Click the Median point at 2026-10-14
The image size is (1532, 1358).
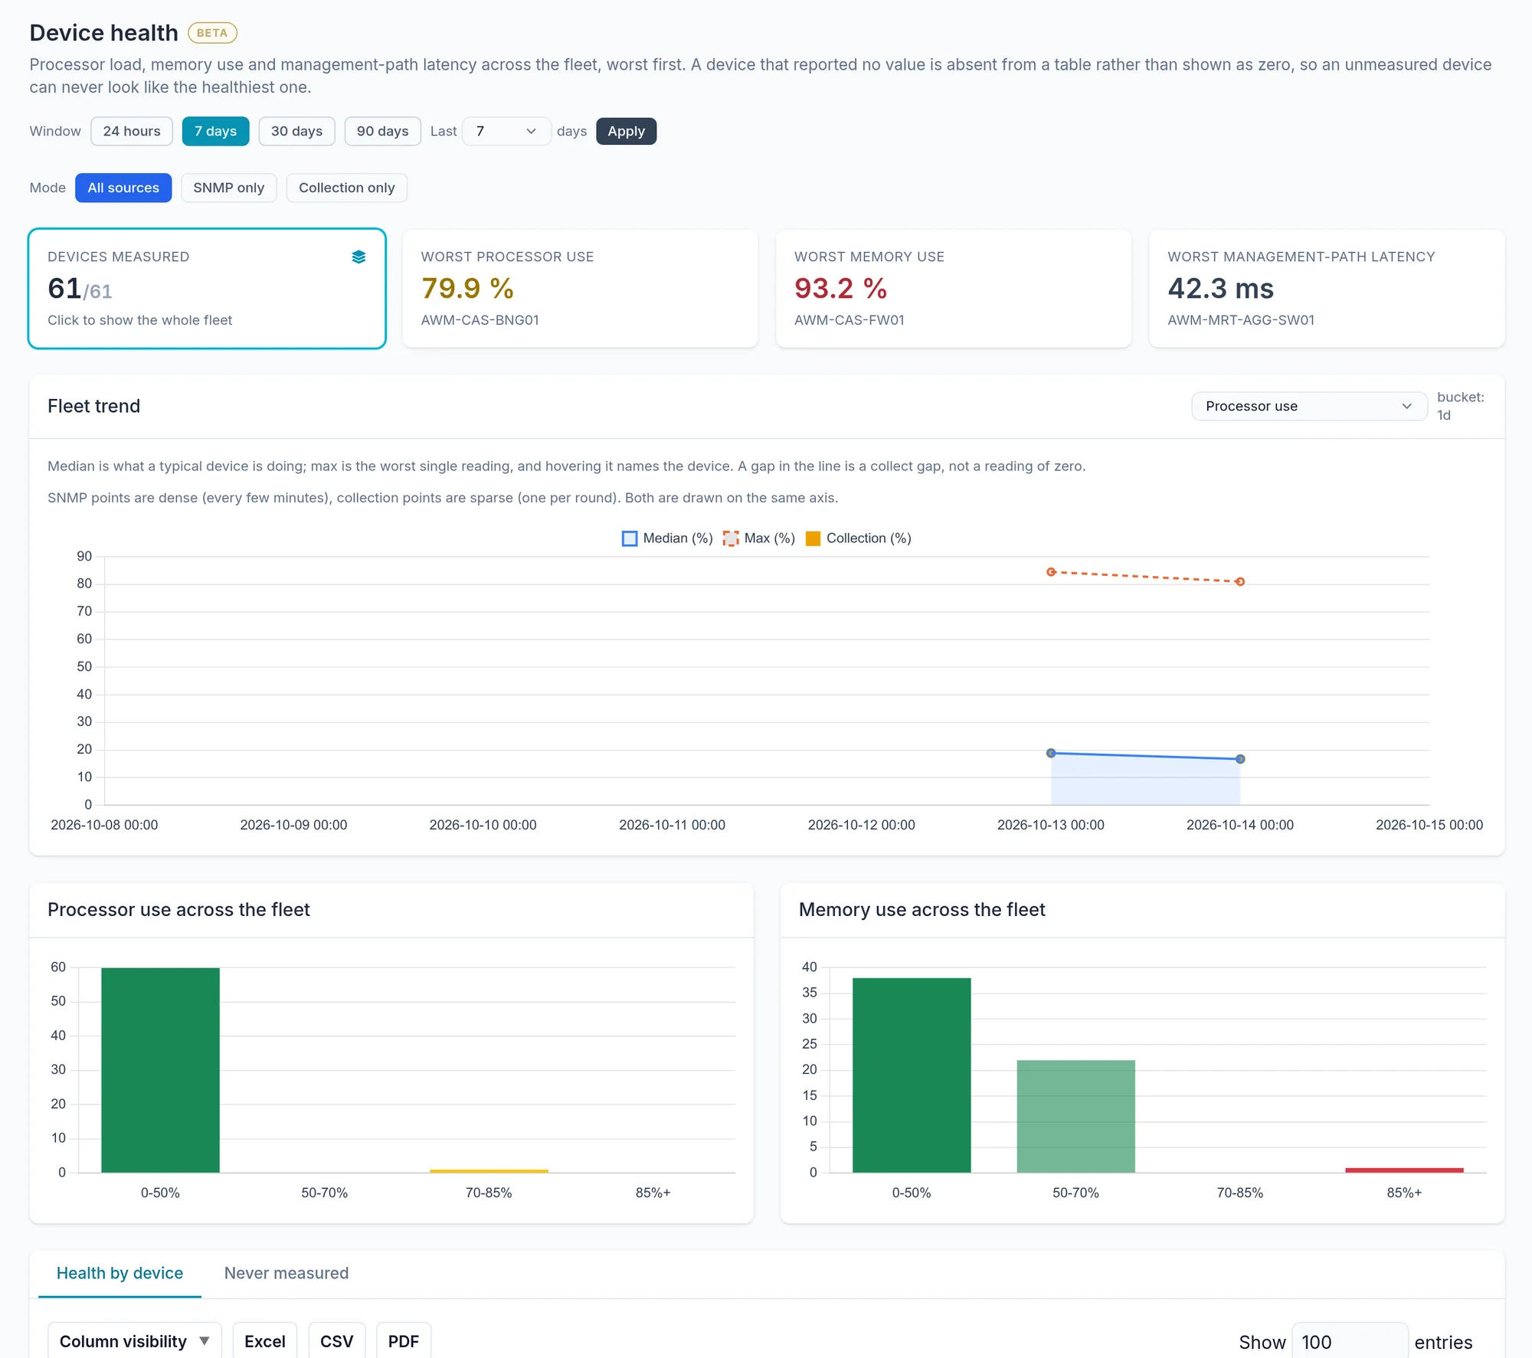click(x=1240, y=759)
